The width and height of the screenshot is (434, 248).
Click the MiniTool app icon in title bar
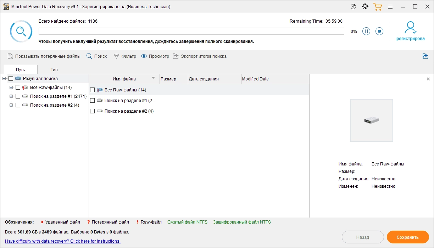6,7
